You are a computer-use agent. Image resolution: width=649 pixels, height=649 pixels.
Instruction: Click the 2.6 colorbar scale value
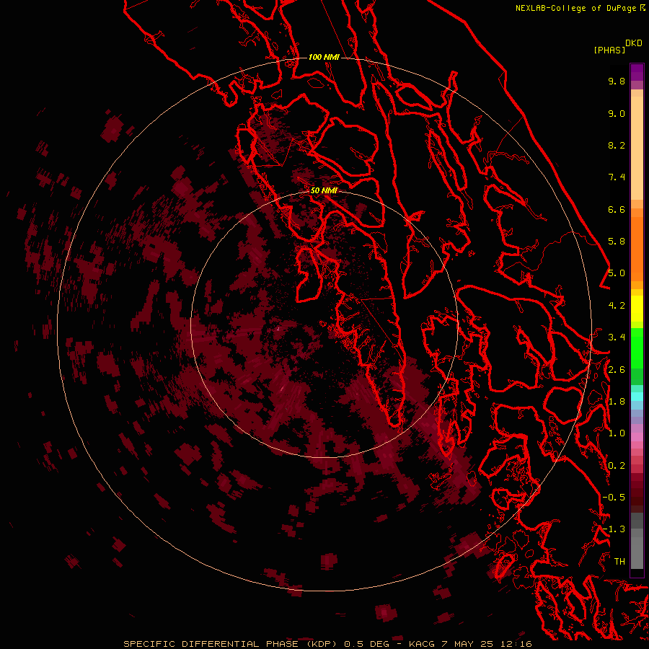pos(617,370)
